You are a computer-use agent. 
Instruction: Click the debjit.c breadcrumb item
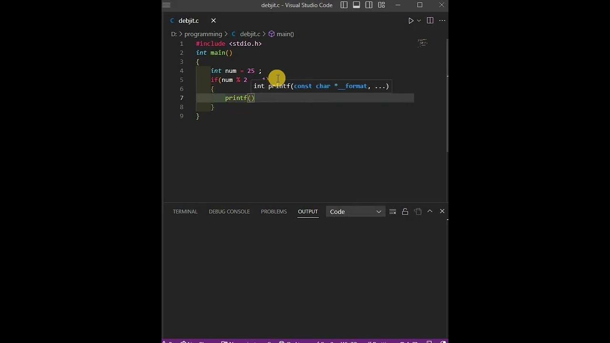[250, 34]
